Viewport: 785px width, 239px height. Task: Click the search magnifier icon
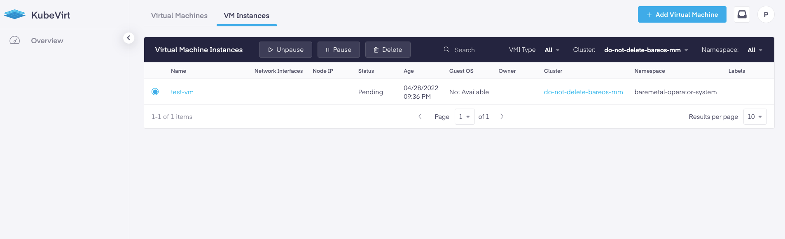coord(446,49)
